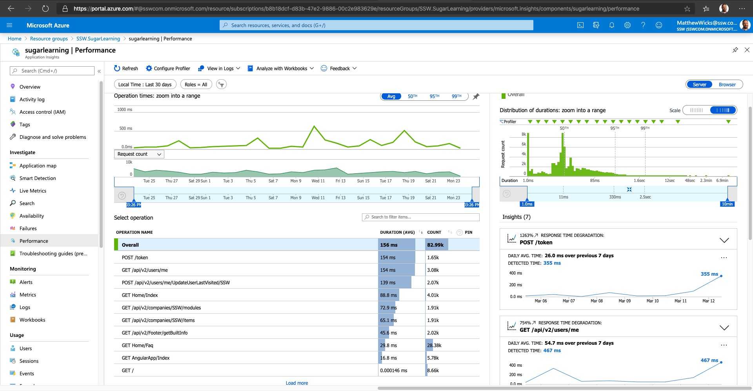Open the Request count dropdown

tap(139, 154)
